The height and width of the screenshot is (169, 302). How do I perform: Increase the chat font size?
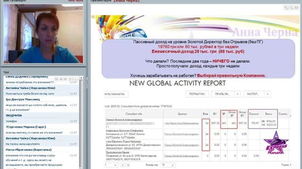coord(71,79)
